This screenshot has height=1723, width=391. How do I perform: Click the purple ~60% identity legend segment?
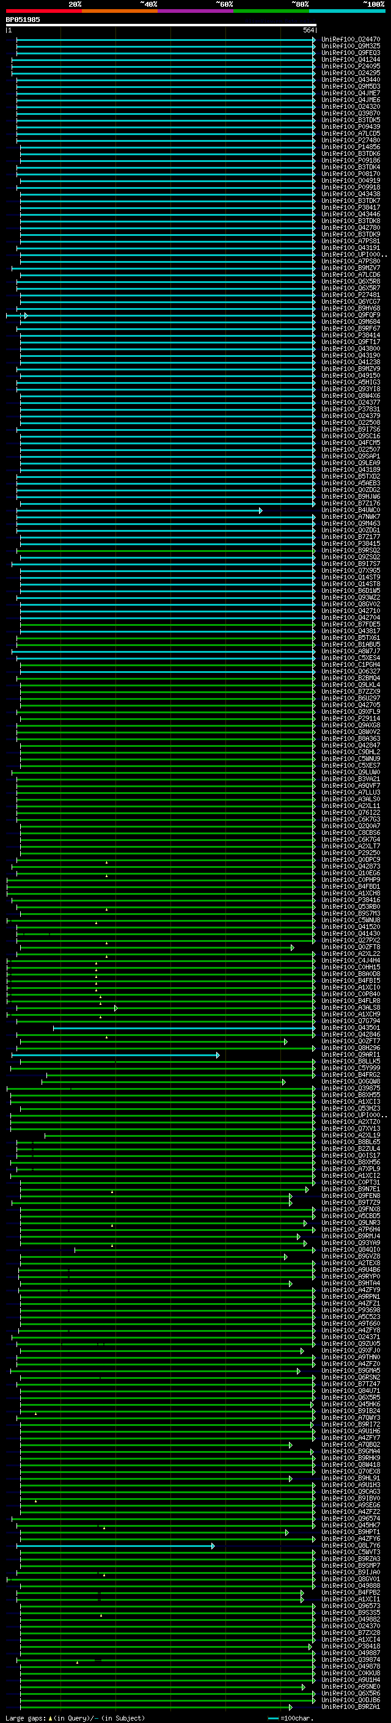tap(196, 11)
